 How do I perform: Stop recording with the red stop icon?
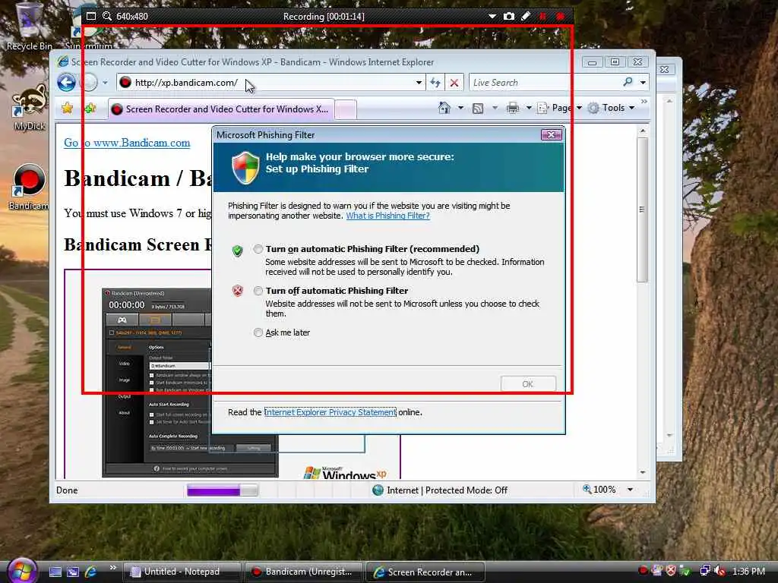tap(560, 17)
